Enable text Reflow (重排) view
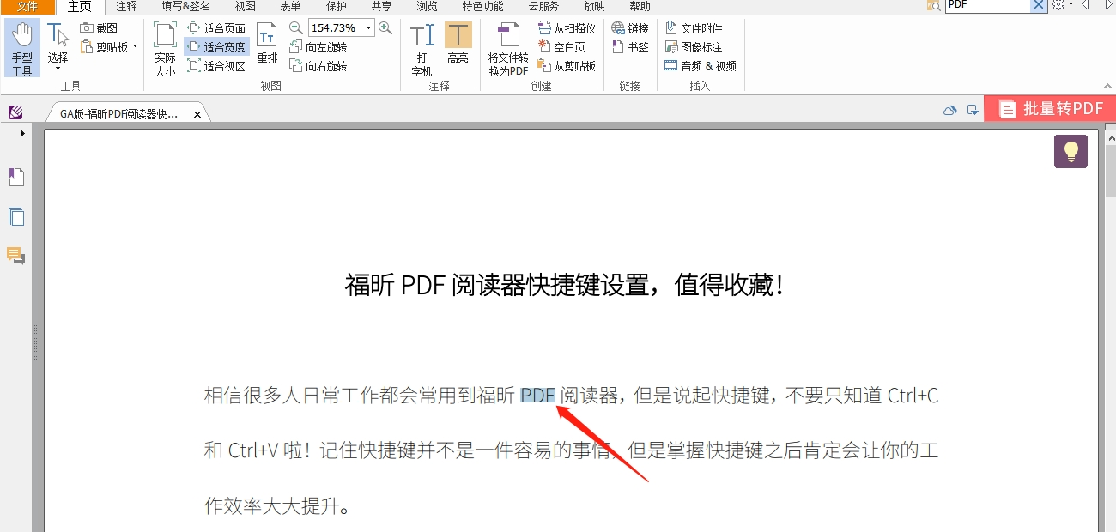 [267, 47]
